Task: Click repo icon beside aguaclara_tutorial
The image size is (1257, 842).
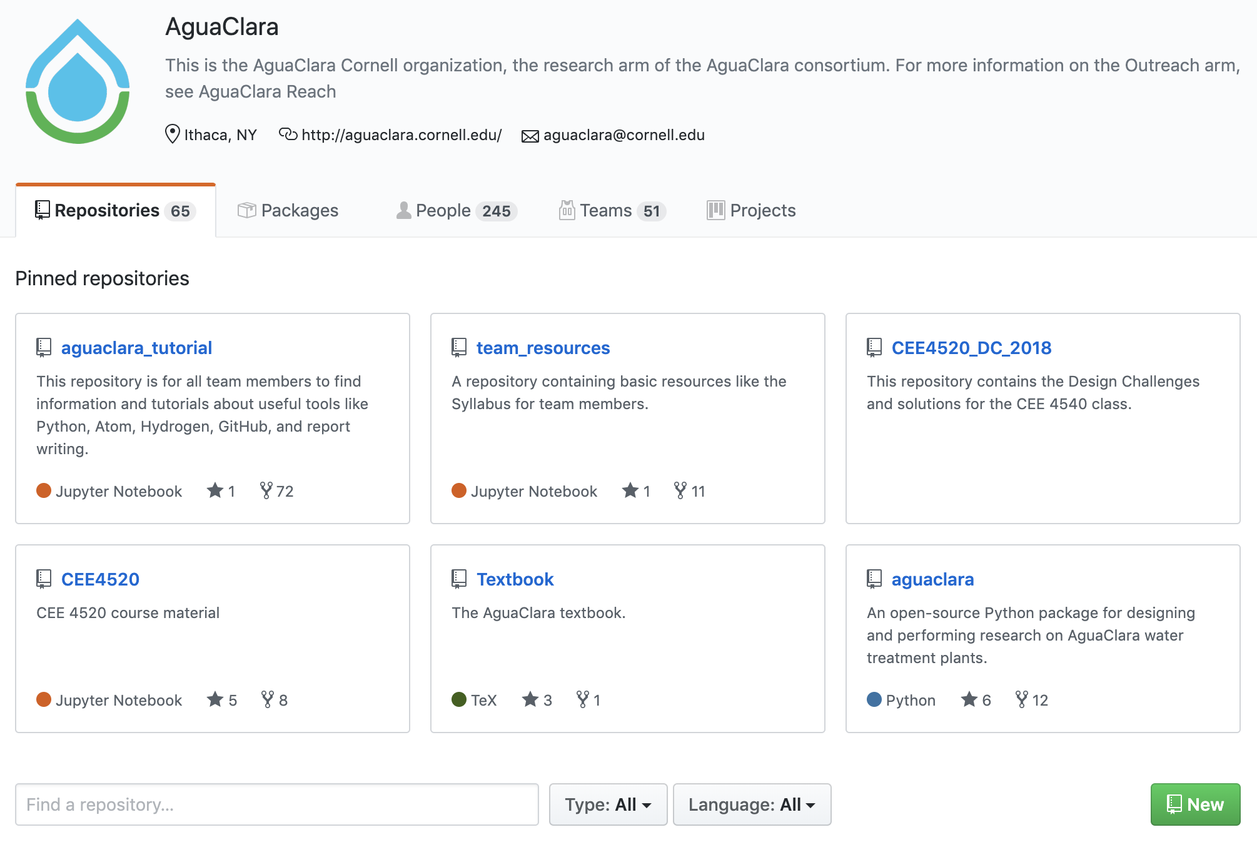Action: point(43,348)
